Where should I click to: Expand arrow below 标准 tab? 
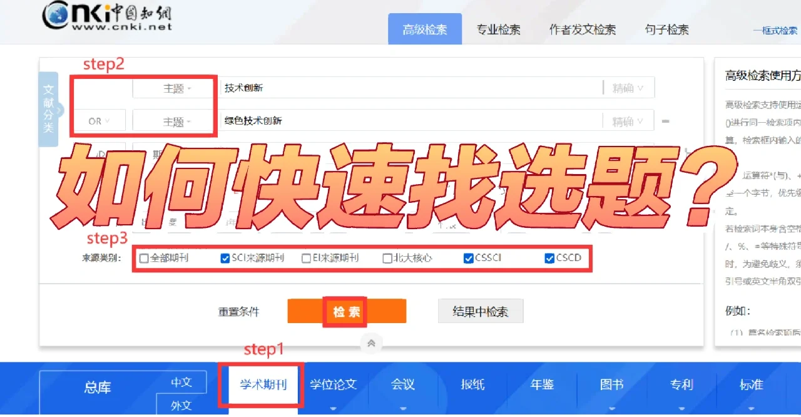[x=751, y=409]
